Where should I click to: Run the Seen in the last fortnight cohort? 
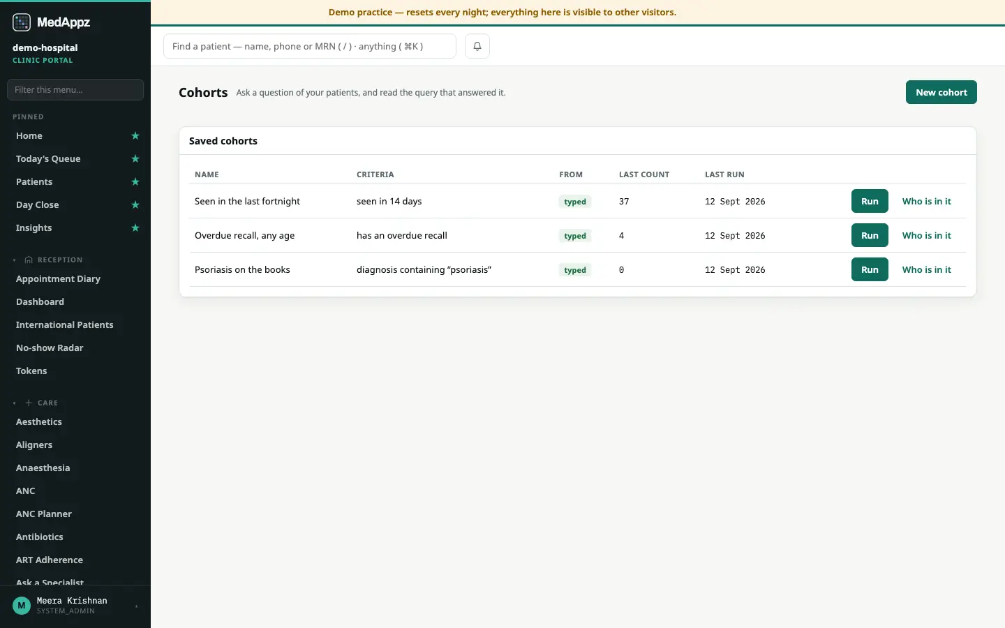coord(870,201)
